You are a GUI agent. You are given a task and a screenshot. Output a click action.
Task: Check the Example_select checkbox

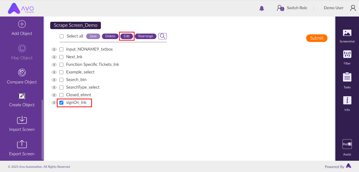pyautogui.click(x=61, y=72)
